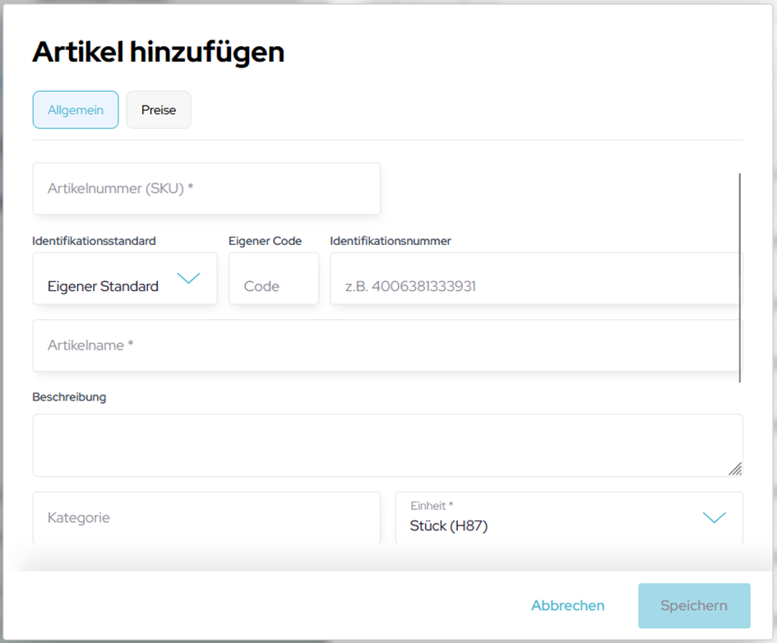777x643 pixels.
Task: Click into the Artikelname field
Action: 387,345
